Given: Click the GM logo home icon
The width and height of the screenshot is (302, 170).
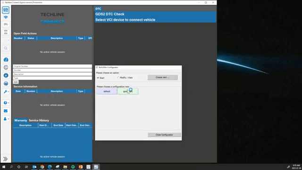Looking at the screenshot, I should point(6,10).
